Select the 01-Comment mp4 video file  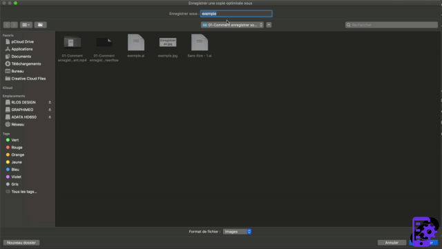(72, 48)
